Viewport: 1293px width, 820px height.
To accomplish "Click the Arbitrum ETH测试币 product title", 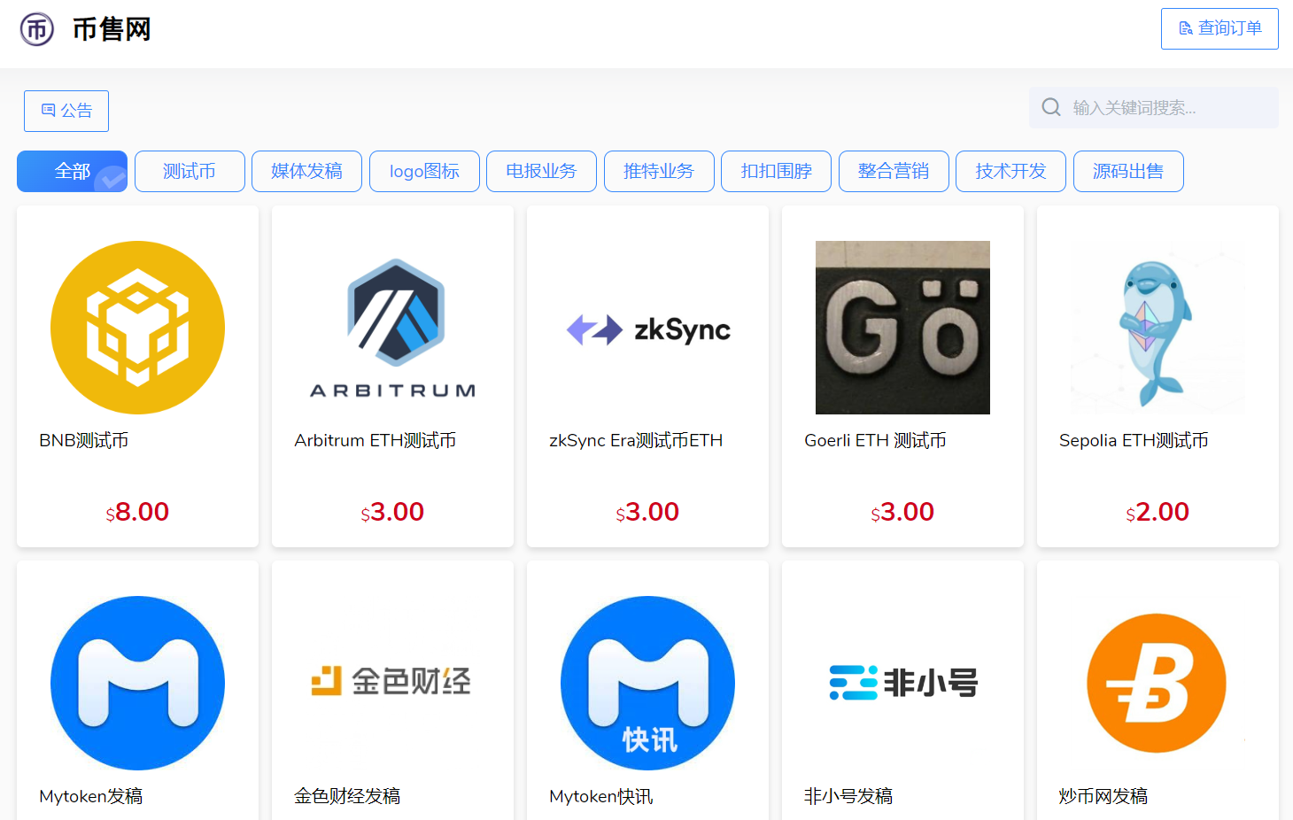I will (376, 440).
